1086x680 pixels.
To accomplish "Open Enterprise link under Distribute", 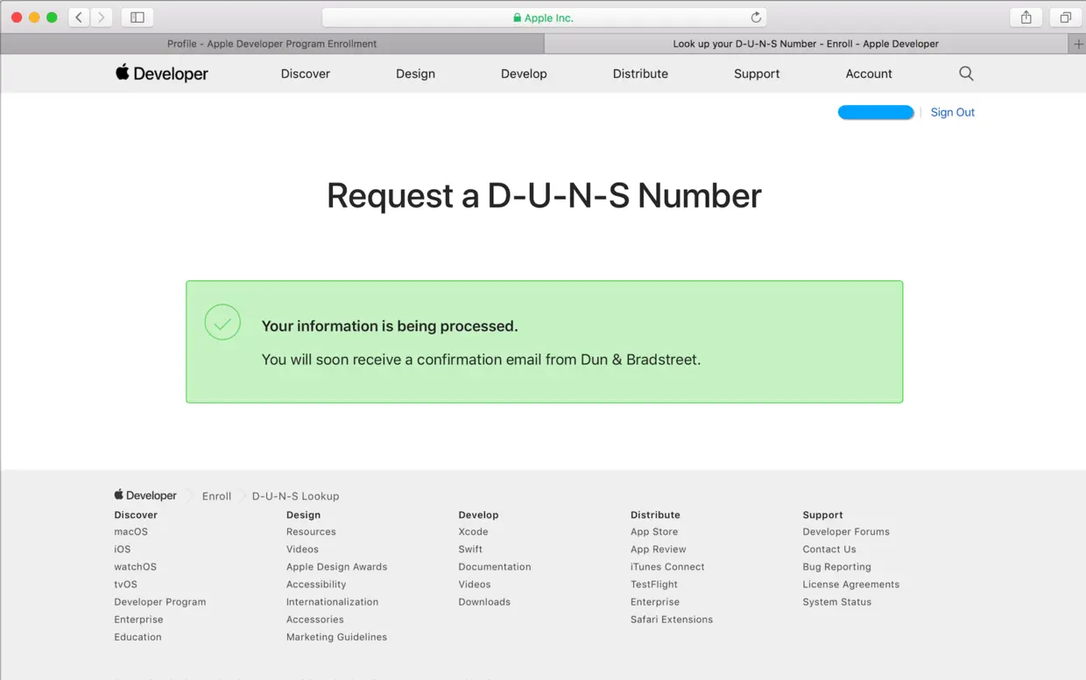I will click(655, 602).
